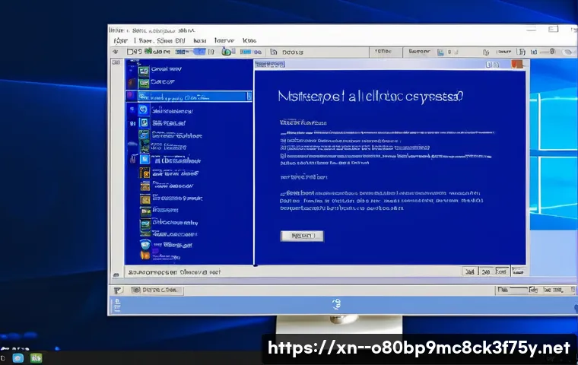Click the website URL link in the watermark
This screenshot has height=365, width=578.
click(x=419, y=348)
